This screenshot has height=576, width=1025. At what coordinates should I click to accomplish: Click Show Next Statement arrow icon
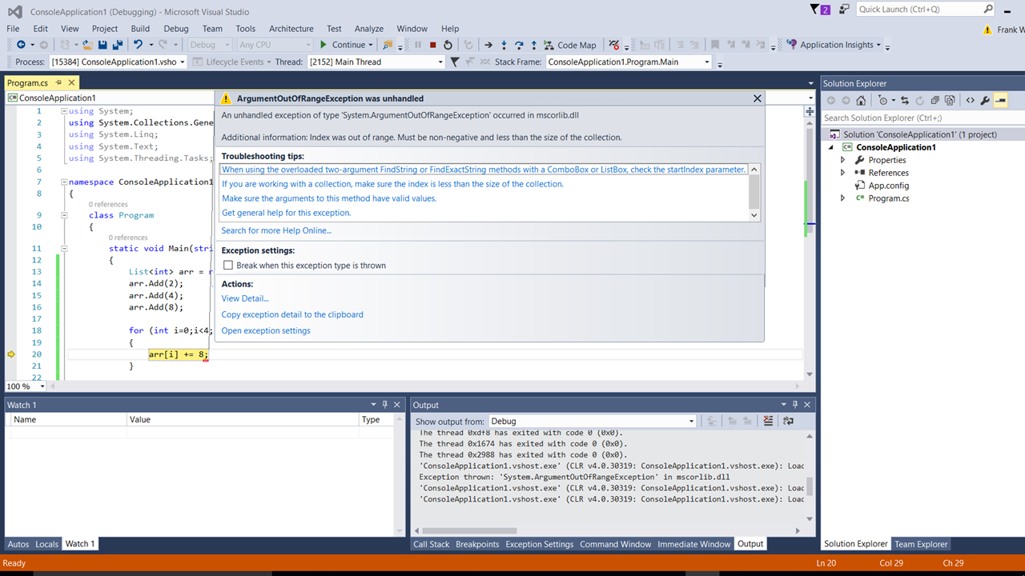[x=488, y=45]
